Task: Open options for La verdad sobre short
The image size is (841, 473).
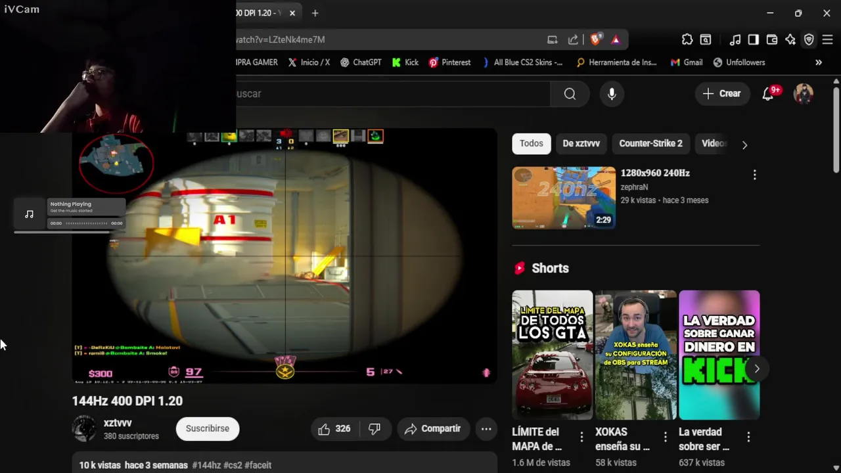Action: point(748,436)
